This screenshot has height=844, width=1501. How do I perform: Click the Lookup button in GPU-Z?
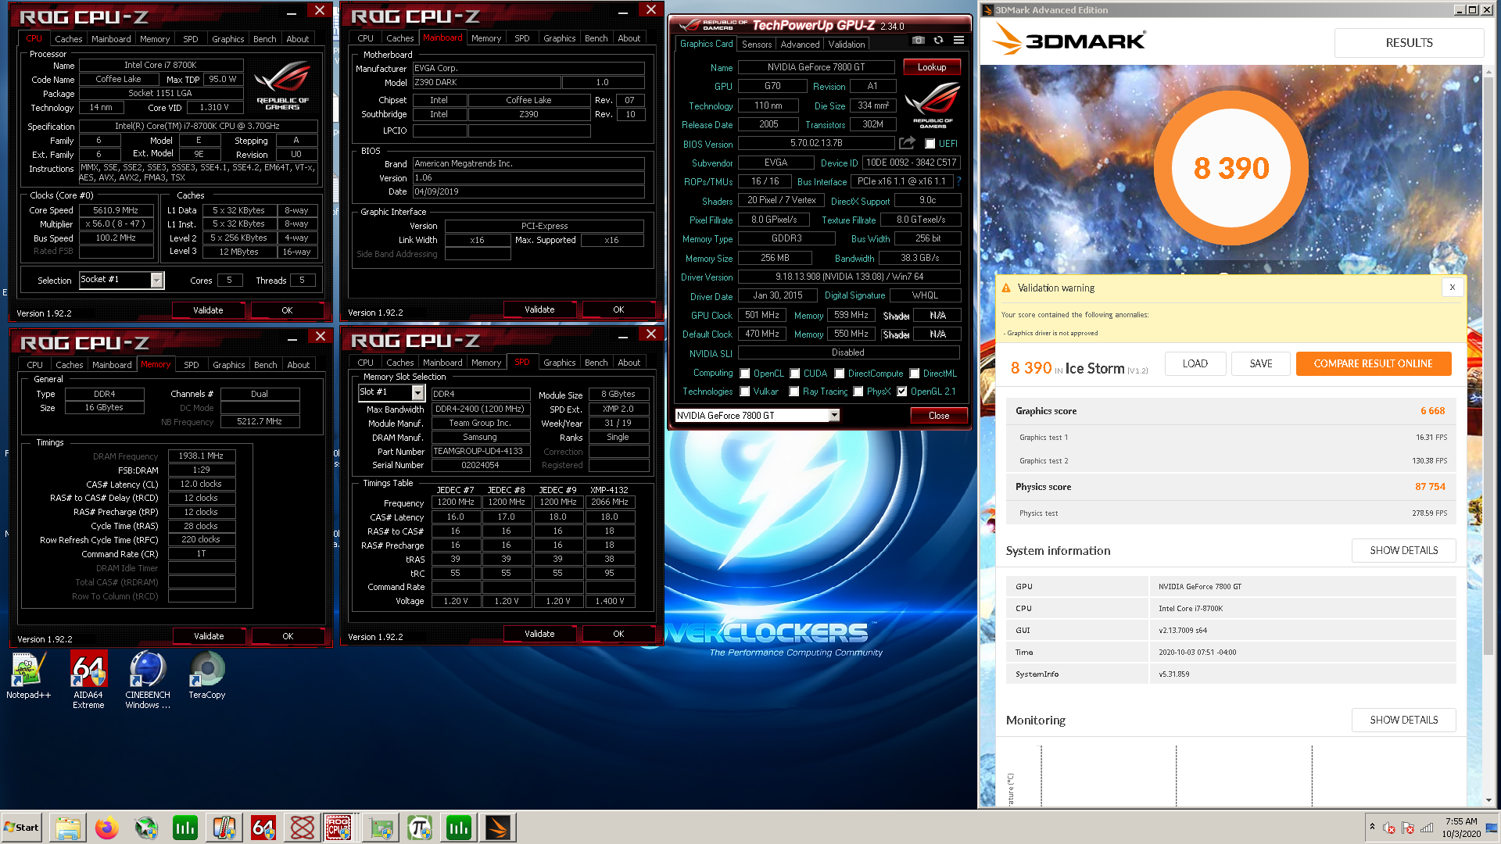(932, 67)
